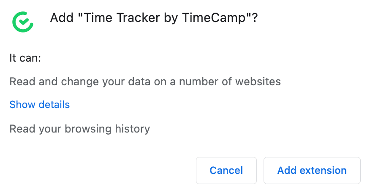Hit the blue-text Add extension button
Viewport: 370px width, 195px height.
312,171
